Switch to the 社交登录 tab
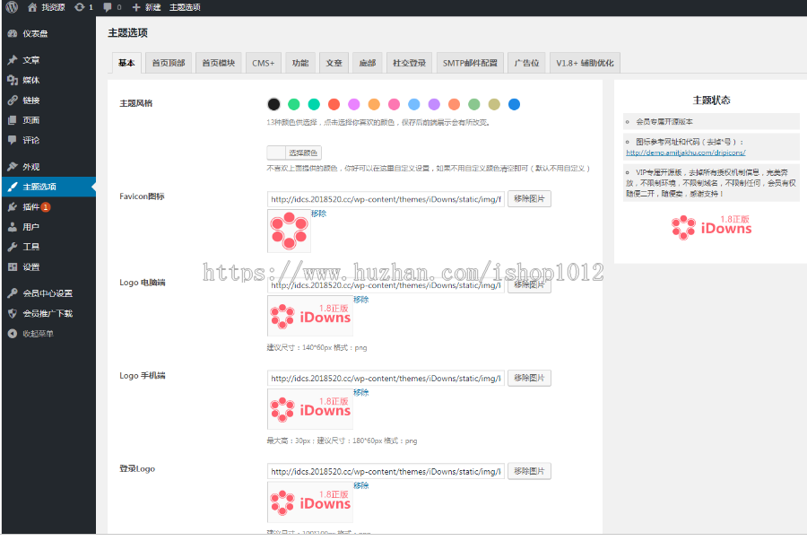The height and width of the screenshot is (541, 807). pyautogui.click(x=409, y=63)
